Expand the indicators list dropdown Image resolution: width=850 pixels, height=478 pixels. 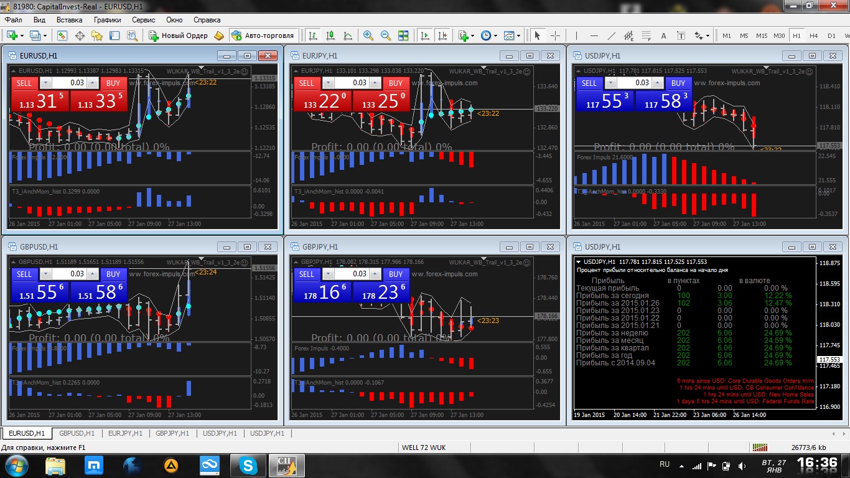(x=473, y=35)
